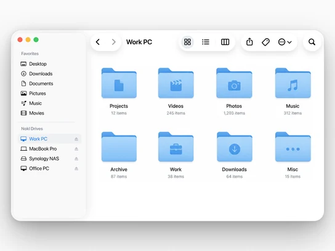
Task: Select the Videos folder icon
Action: click(176, 83)
